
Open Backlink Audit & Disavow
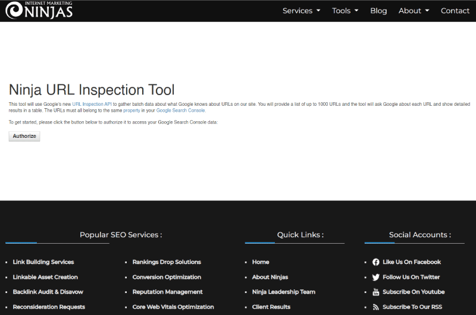(48, 292)
